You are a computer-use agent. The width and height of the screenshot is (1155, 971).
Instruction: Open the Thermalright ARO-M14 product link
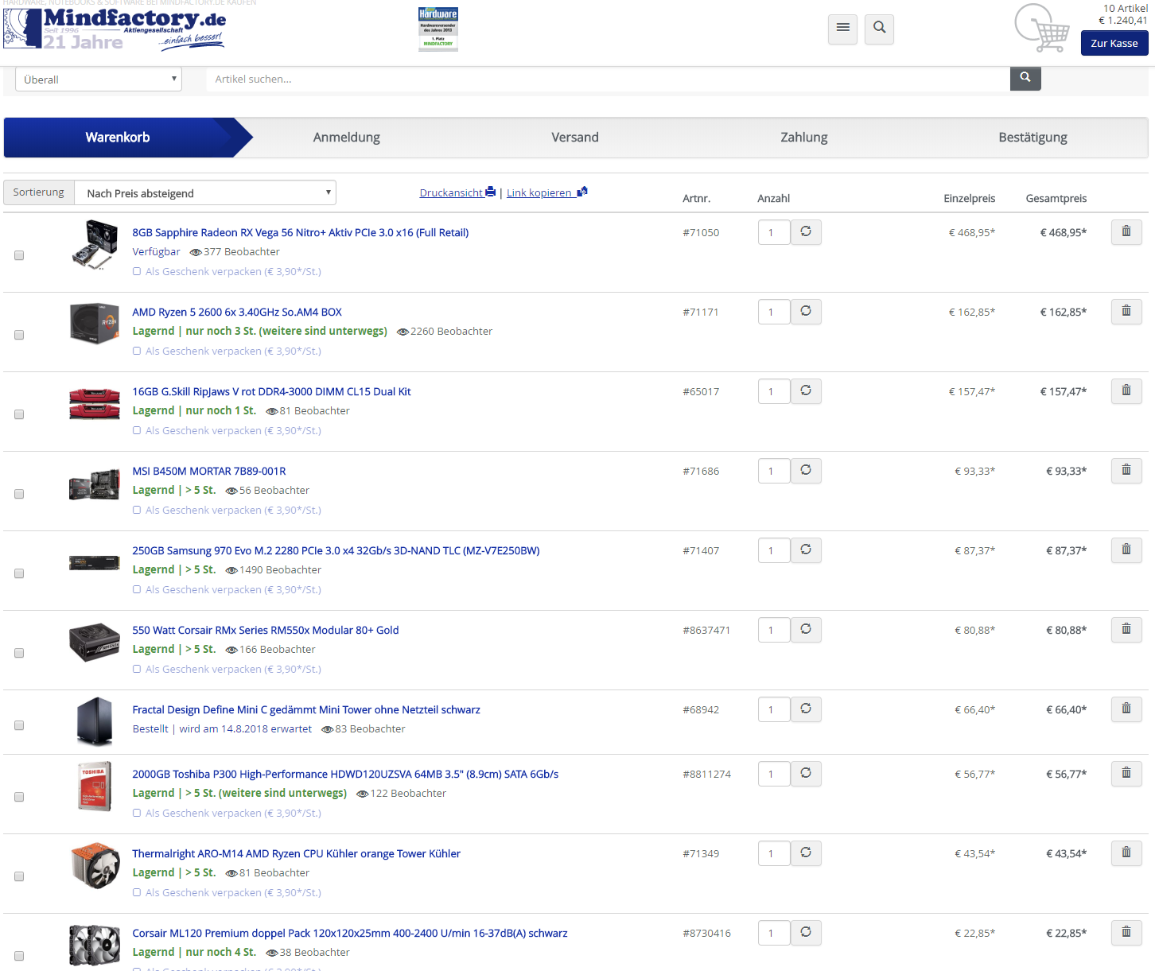pyautogui.click(x=296, y=853)
